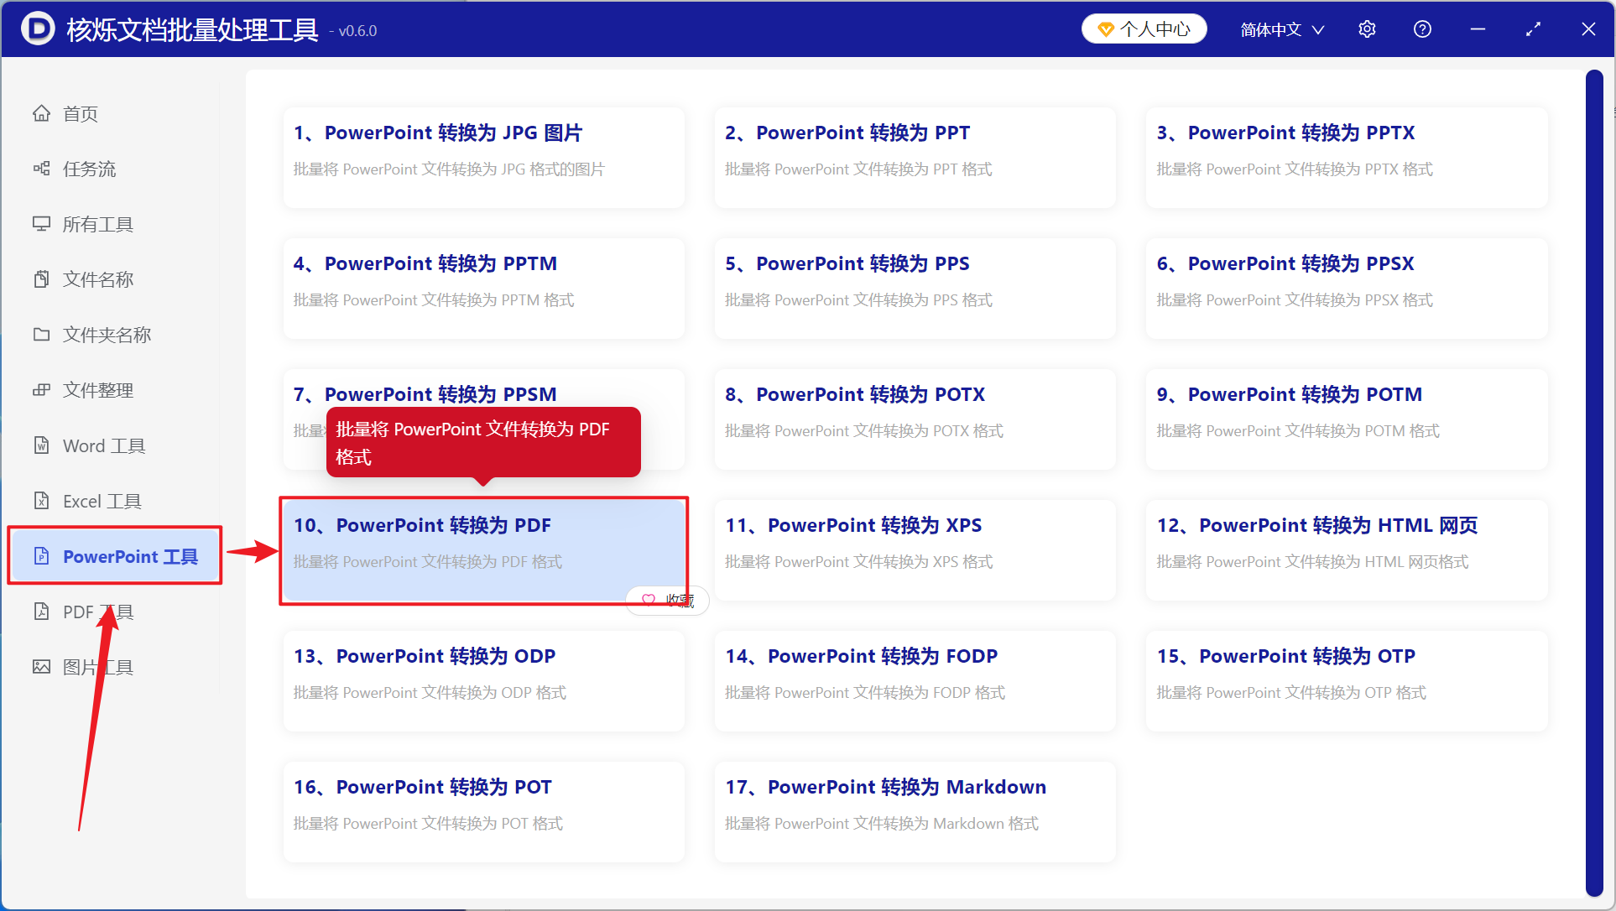Minimize the window
The width and height of the screenshot is (1616, 911).
coord(1478,29)
